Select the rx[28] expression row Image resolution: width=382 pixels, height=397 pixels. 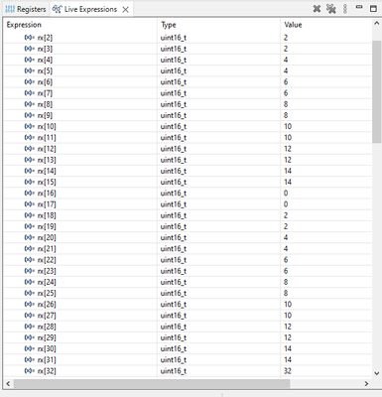pos(188,327)
